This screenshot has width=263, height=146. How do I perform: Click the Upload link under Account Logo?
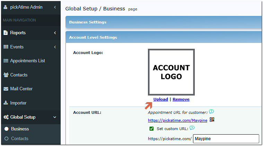tap(160, 99)
